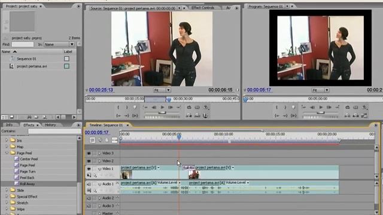Viewport: 383px width, 215px height.
Task: Select the Program: Sequence 01 tab
Action: [x=266, y=7]
